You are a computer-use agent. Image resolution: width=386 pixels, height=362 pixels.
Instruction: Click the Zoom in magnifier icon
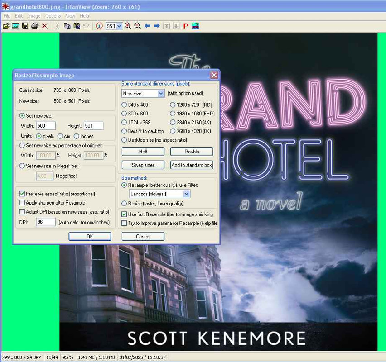pyautogui.click(x=128, y=26)
